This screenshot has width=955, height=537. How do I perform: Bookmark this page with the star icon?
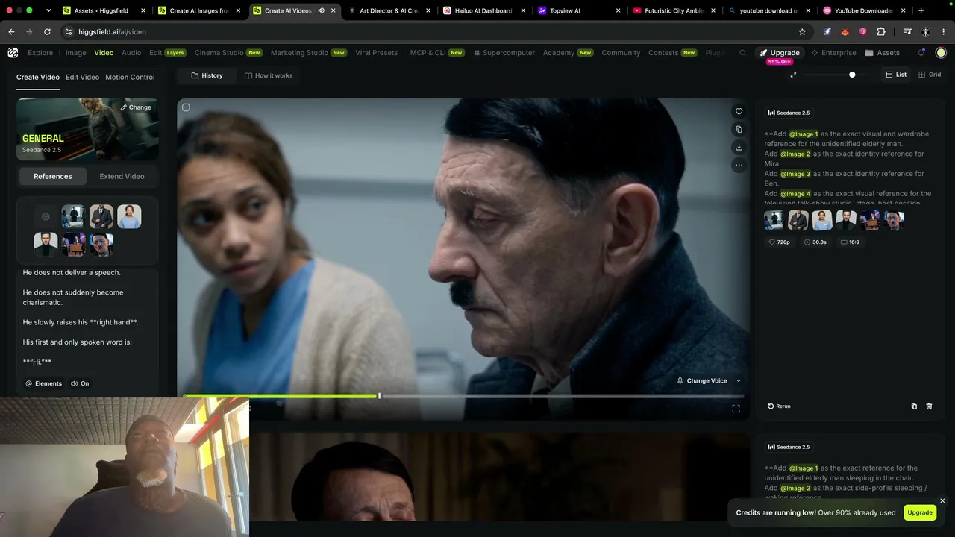point(802,32)
